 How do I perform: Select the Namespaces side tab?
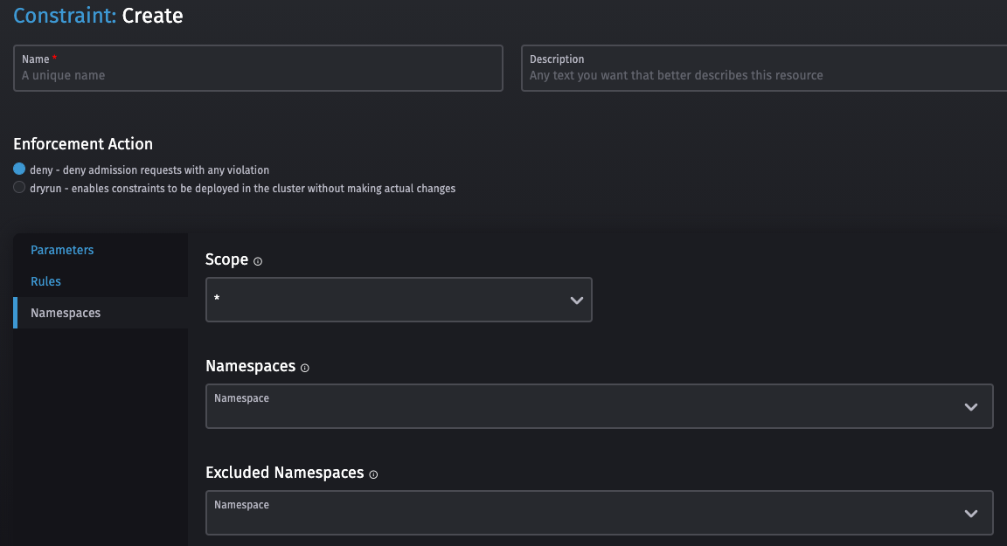(x=66, y=313)
